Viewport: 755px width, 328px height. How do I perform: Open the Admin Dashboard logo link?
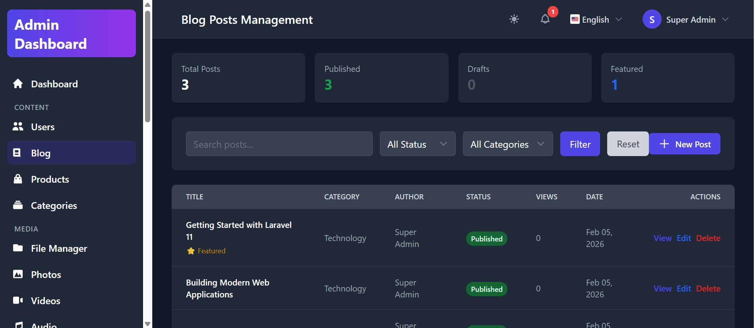(72, 34)
